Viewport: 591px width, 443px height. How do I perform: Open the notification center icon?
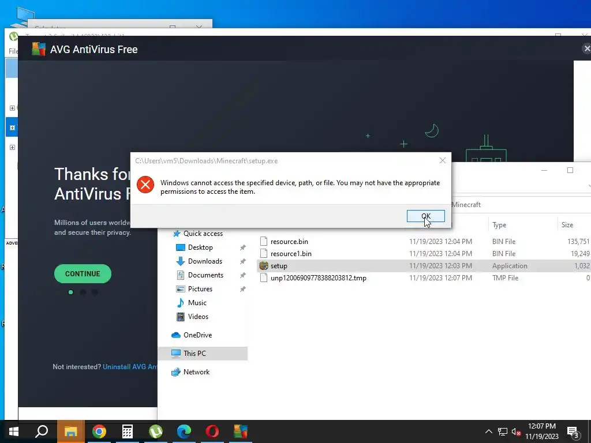coord(573,432)
